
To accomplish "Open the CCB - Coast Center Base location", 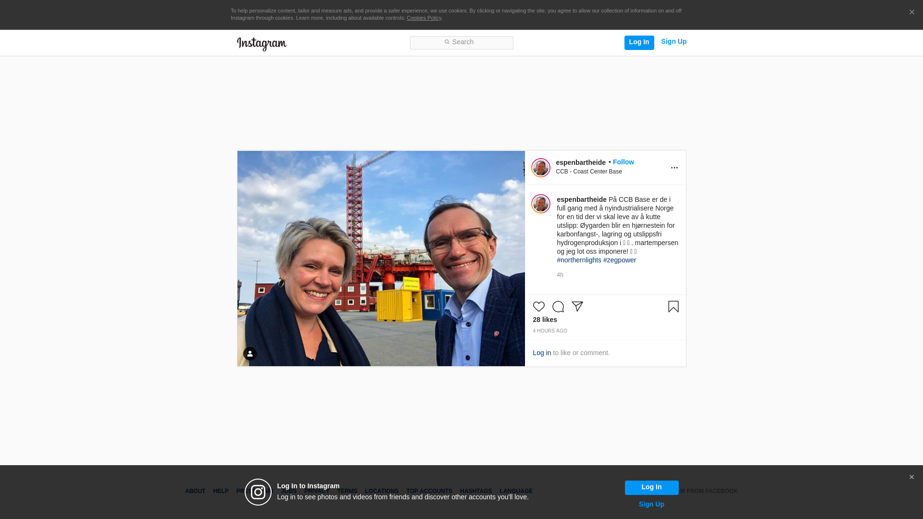I will (x=588, y=172).
